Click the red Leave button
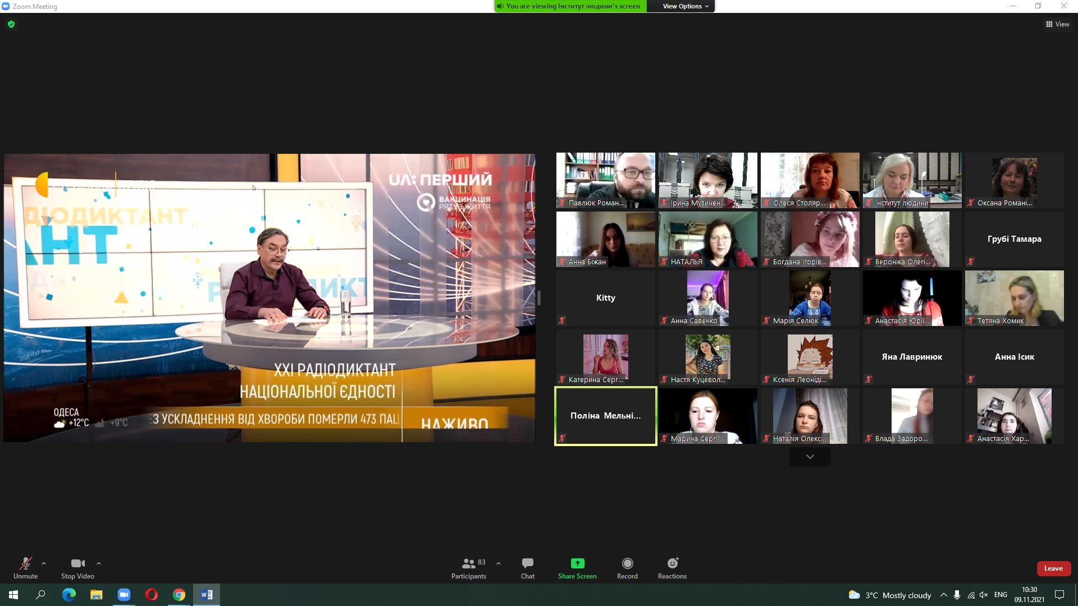 point(1053,568)
